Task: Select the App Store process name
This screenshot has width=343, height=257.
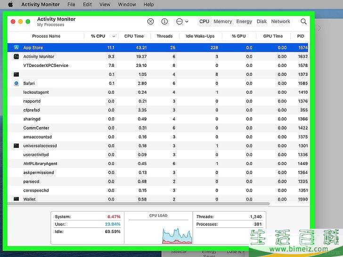Action: (x=33, y=48)
